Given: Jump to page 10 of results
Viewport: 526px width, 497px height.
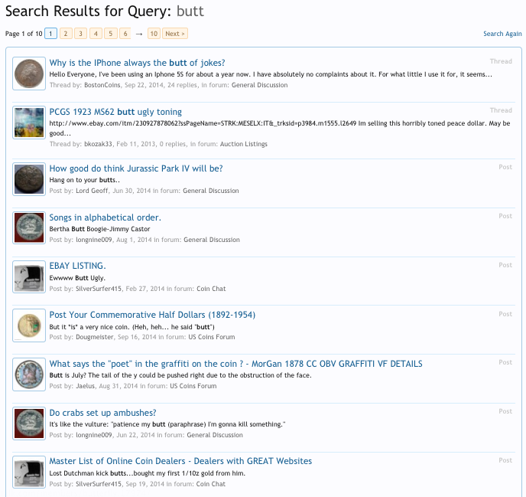Looking at the screenshot, I should tap(154, 34).
